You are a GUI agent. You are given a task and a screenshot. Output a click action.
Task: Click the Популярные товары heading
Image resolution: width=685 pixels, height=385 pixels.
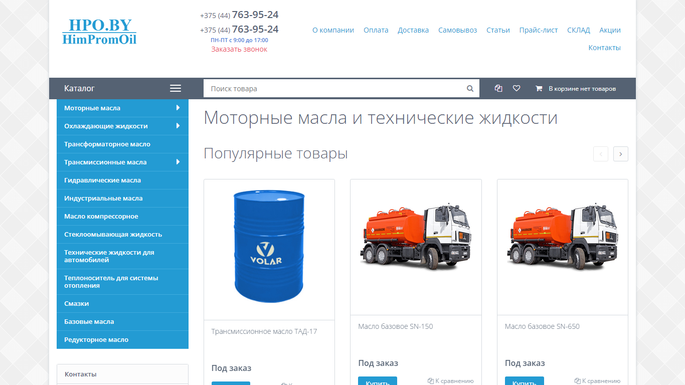[x=276, y=153]
